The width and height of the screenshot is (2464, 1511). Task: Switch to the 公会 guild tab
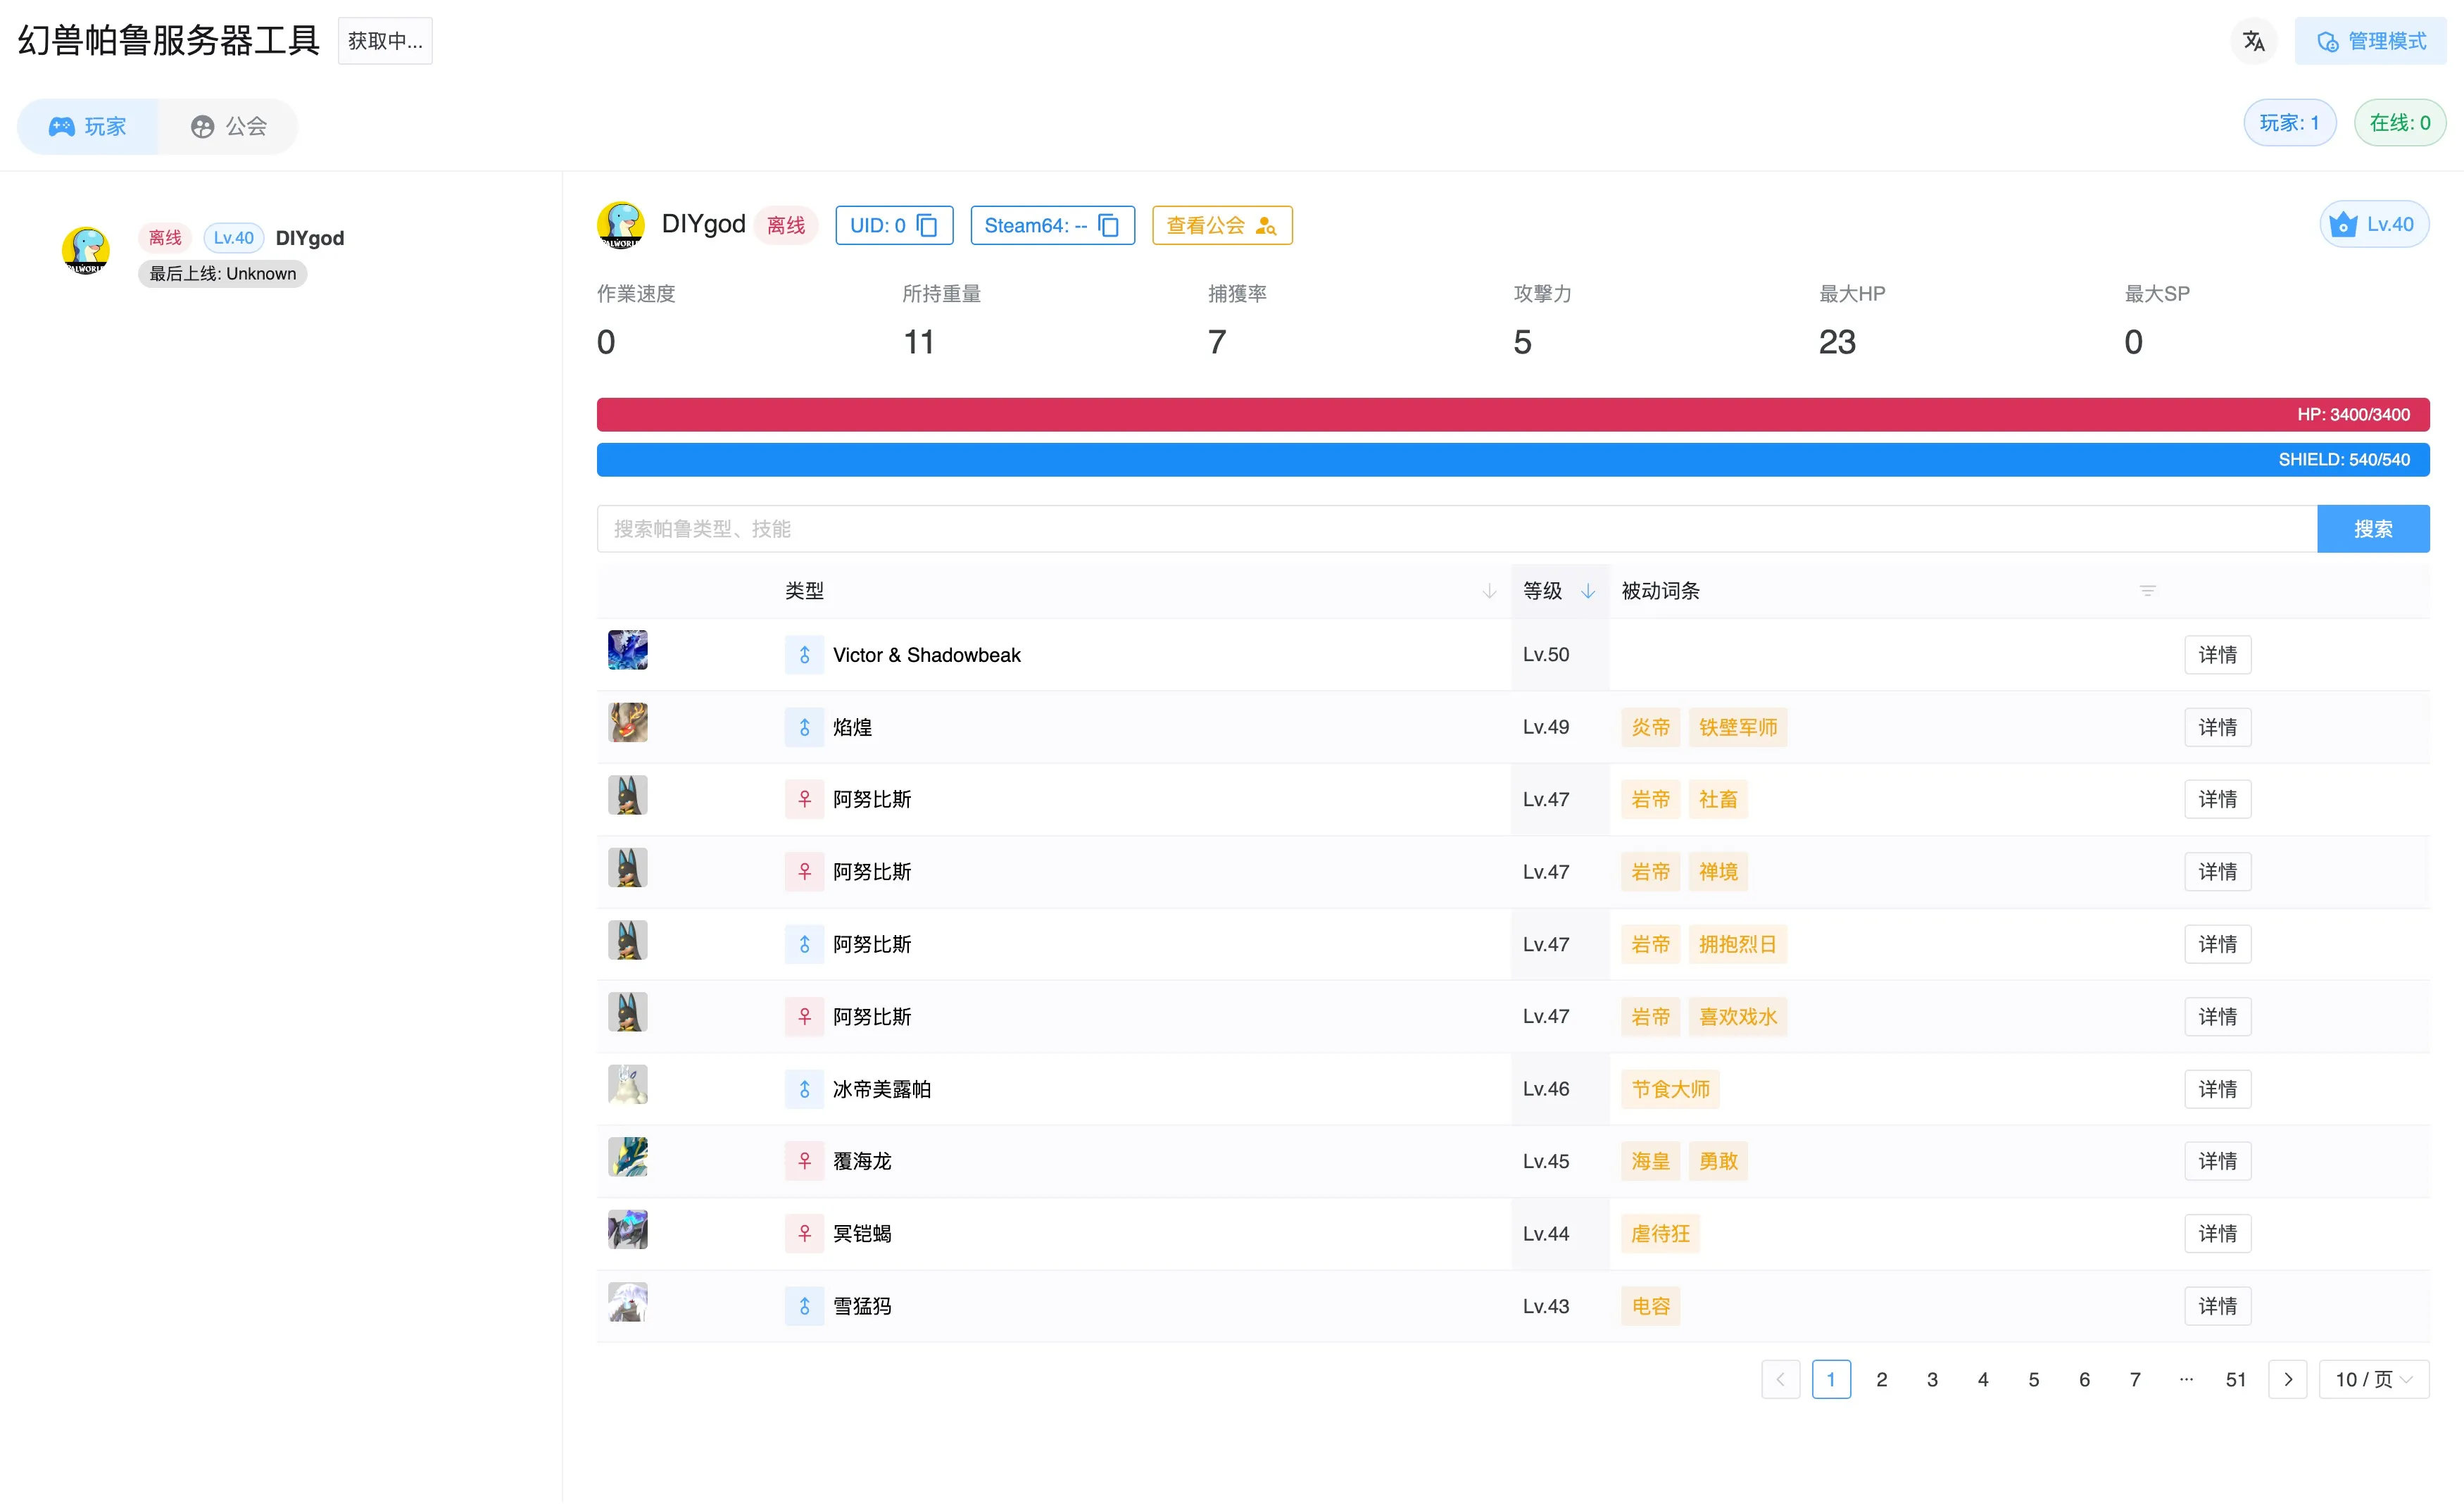[229, 126]
